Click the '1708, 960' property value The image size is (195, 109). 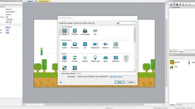[9, 20]
